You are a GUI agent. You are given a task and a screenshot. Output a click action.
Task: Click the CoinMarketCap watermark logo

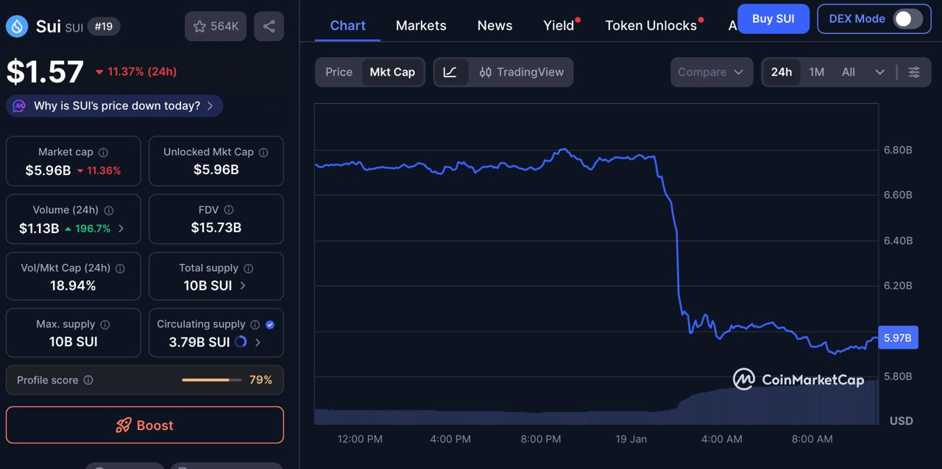tap(743, 379)
